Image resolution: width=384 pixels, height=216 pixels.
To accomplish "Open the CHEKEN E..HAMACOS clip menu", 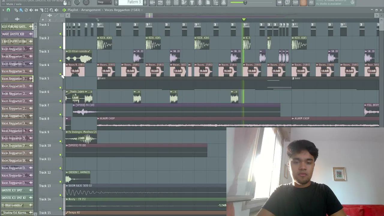I will point(67,172).
